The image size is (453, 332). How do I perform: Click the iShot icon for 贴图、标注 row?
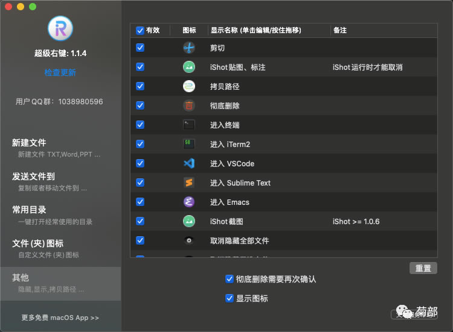pyautogui.click(x=189, y=67)
